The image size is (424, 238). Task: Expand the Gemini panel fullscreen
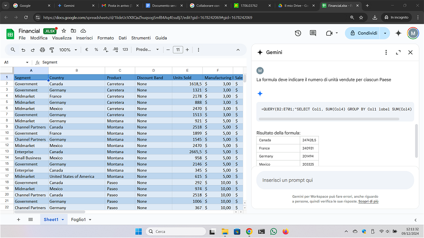pos(398,53)
